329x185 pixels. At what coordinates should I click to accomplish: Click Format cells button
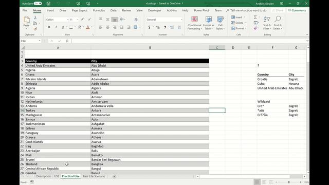239,28
